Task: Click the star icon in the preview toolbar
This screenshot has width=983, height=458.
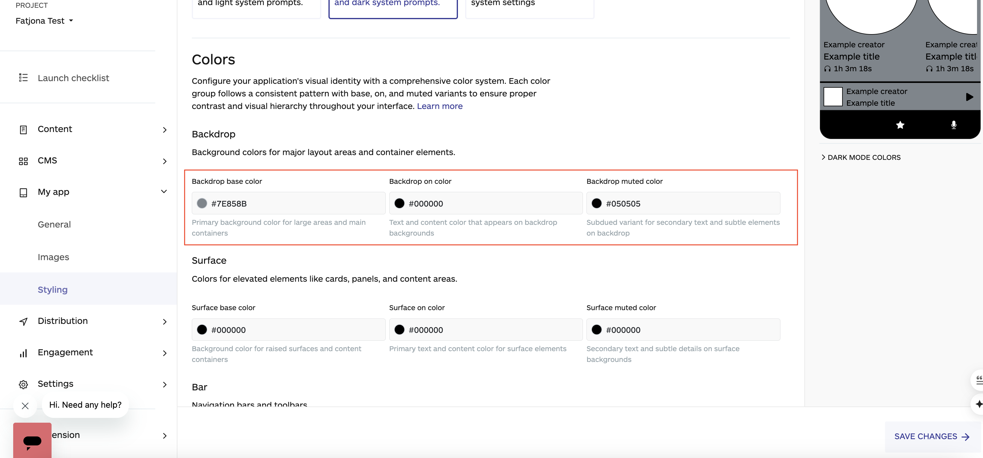Action: [x=900, y=125]
